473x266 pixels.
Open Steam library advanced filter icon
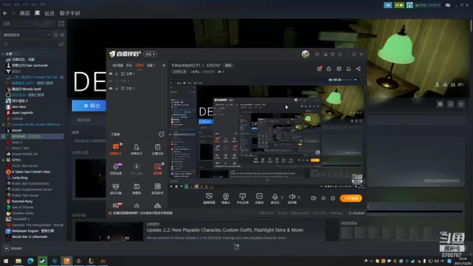click(x=61, y=44)
